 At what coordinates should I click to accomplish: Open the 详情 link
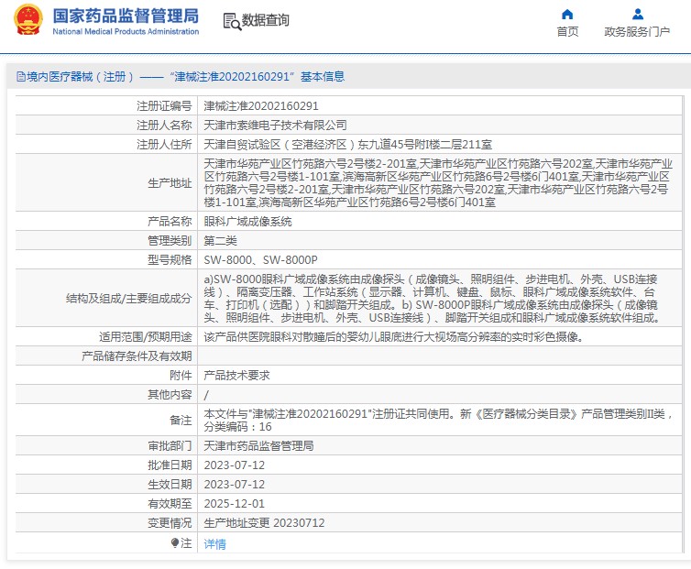click(214, 543)
